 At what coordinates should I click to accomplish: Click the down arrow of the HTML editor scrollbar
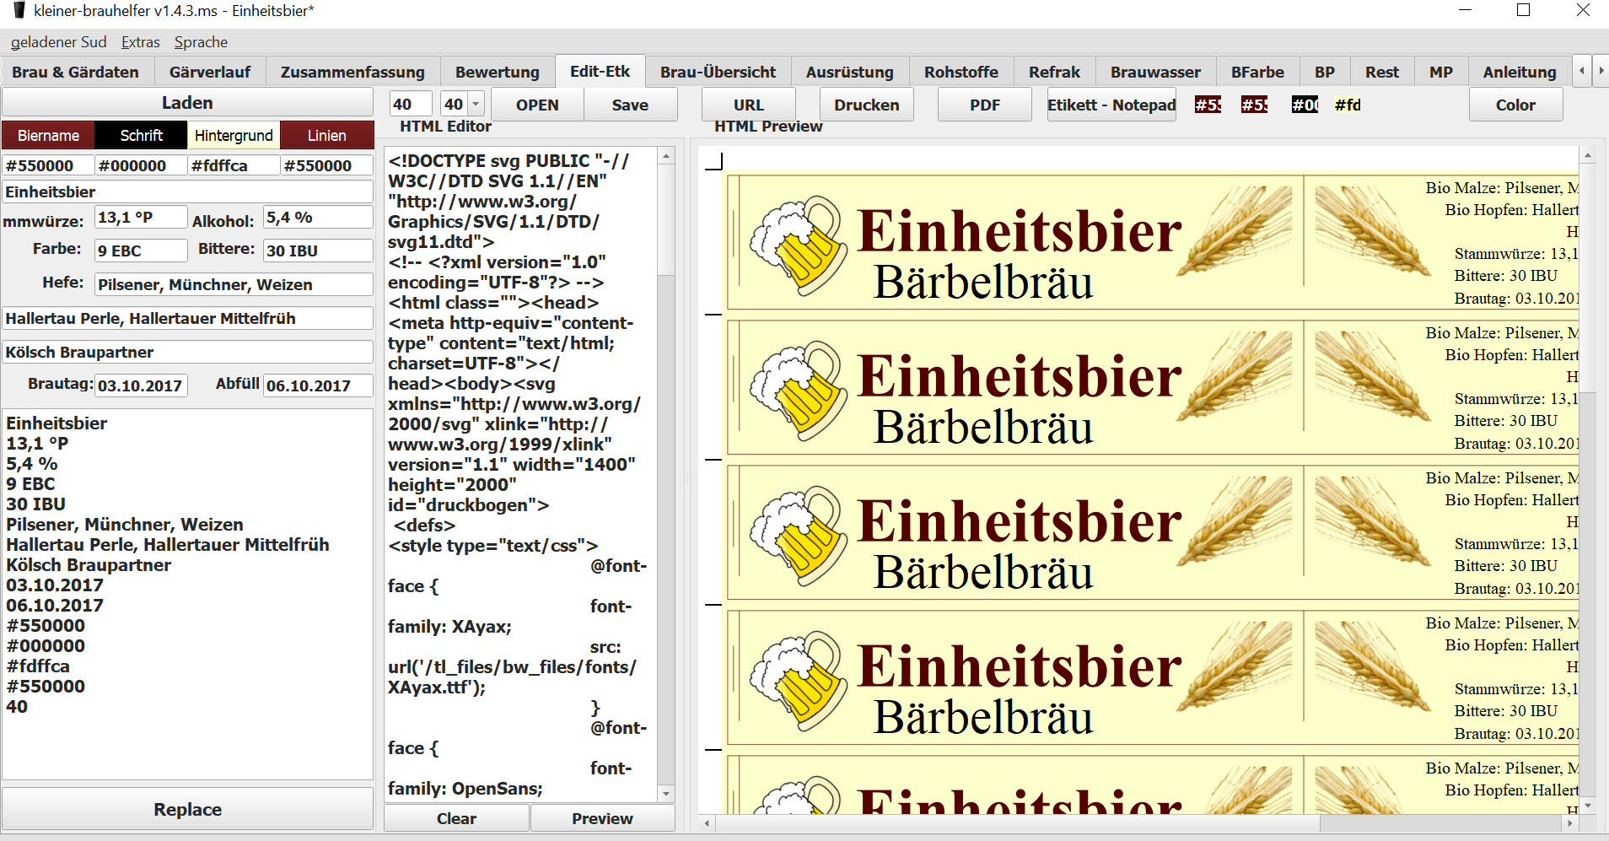[666, 793]
